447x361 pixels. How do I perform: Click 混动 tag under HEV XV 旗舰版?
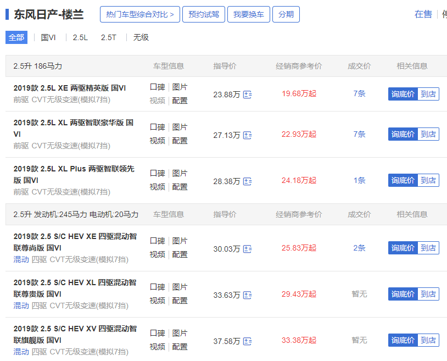(x=21, y=352)
